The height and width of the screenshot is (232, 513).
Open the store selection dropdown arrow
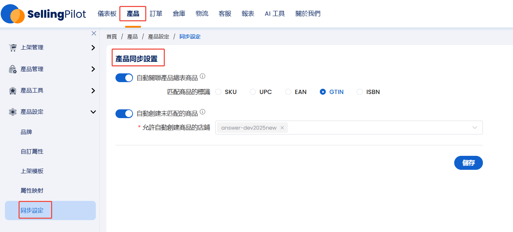click(x=475, y=128)
